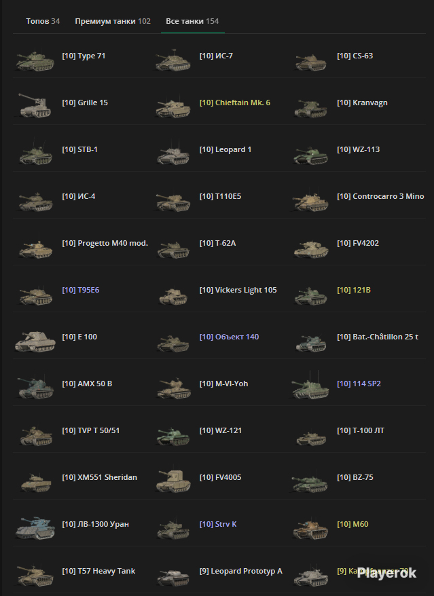Click the purple "[10] Strv K" label
The height and width of the screenshot is (596, 434).
tap(218, 524)
